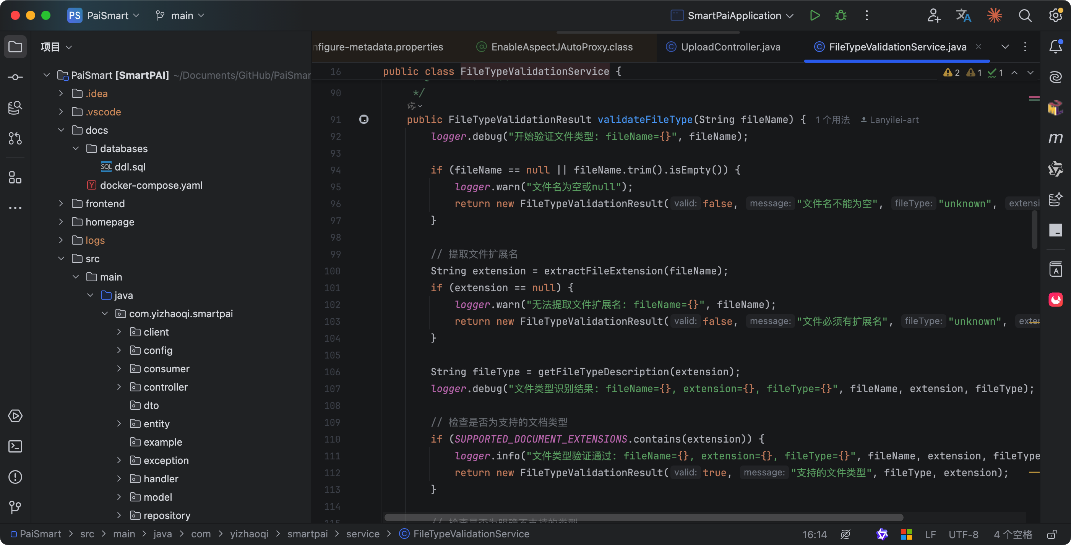The width and height of the screenshot is (1071, 545).
Task: Open the Maven tool window
Action: (x=1055, y=138)
